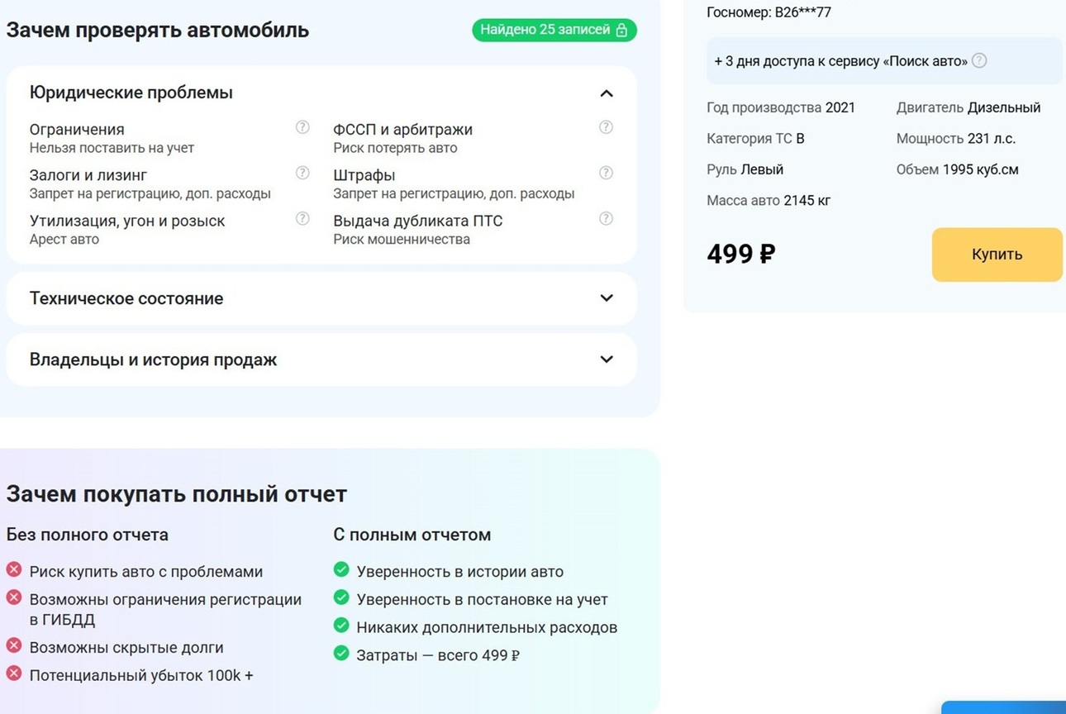1066x714 pixels.
Task: Click Двигатель Дизельный value
Action: coord(968,107)
